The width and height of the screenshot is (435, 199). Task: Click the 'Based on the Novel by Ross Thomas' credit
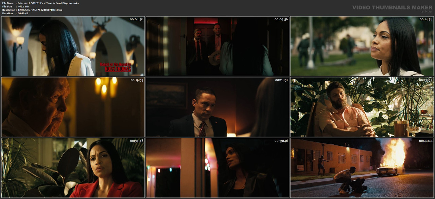click(x=116, y=67)
